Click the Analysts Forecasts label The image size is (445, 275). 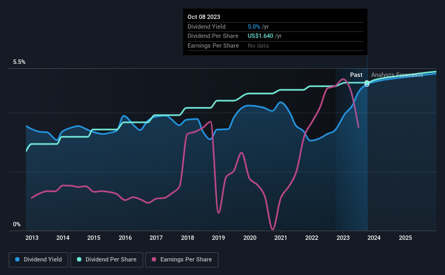tap(397, 75)
